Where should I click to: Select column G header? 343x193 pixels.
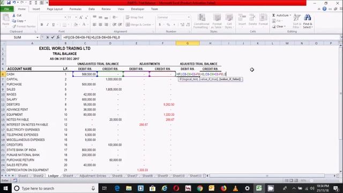188,43
